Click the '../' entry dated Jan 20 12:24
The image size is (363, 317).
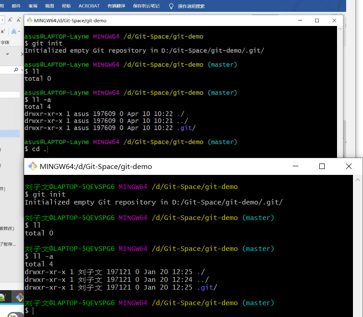(x=203, y=280)
